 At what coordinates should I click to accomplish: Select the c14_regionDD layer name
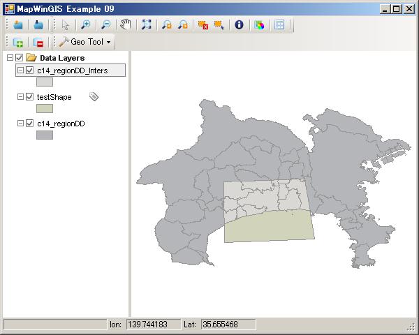(x=61, y=124)
